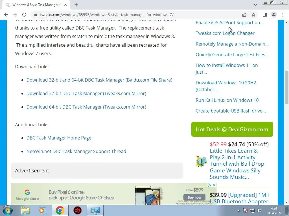Close the Windows 8 Style Task Manager tab

tap(65, 5)
